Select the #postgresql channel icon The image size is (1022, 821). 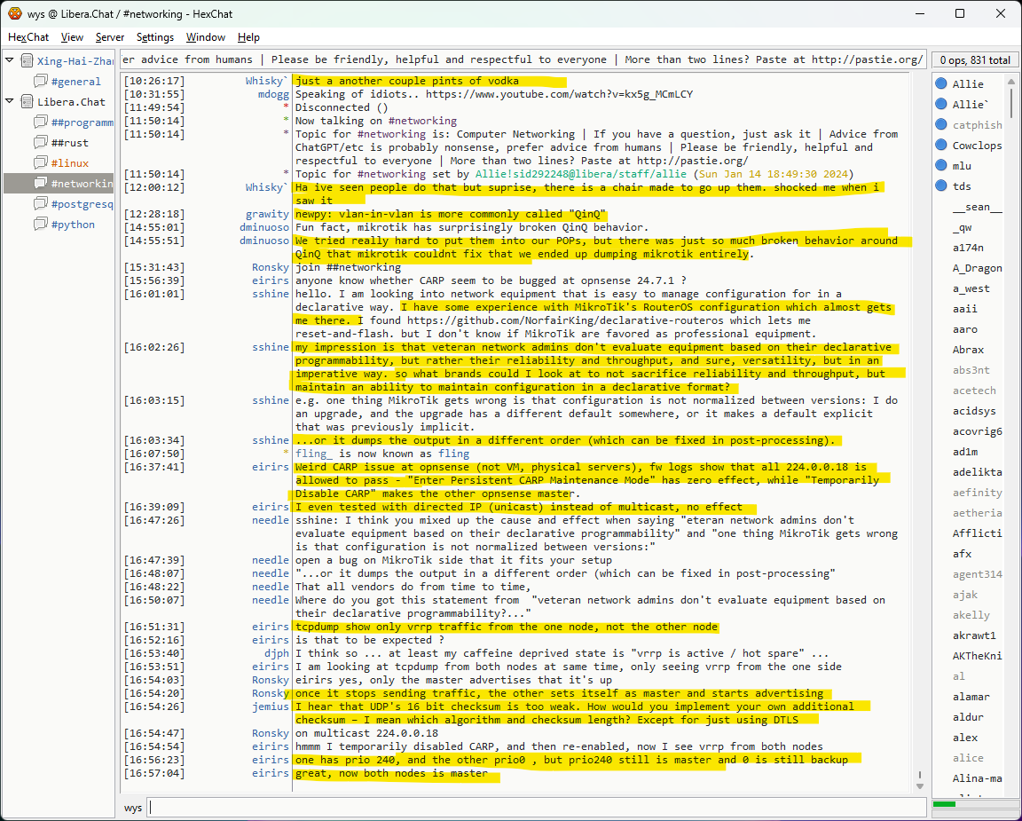(x=41, y=204)
